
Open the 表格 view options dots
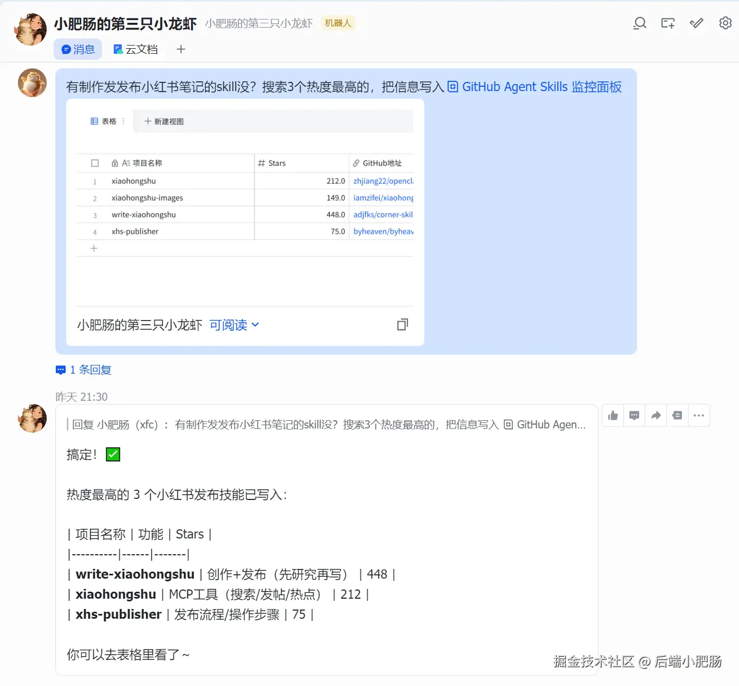click(123, 121)
